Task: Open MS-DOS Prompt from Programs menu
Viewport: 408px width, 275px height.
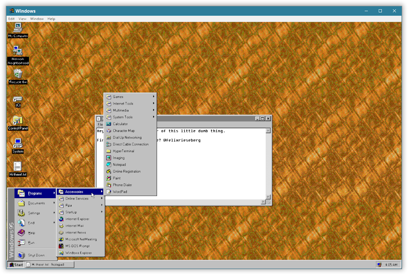Action: [81, 246]
